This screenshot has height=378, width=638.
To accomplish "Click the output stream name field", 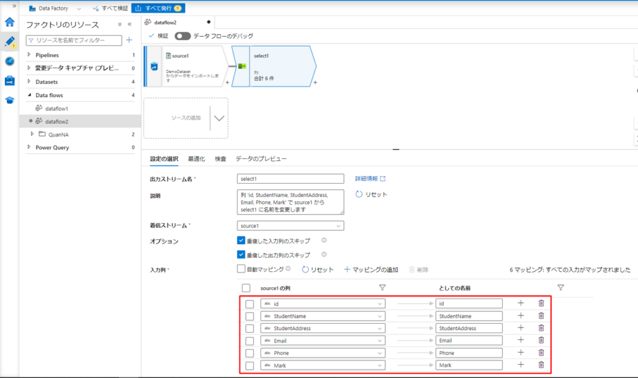I will coord(290,179).
